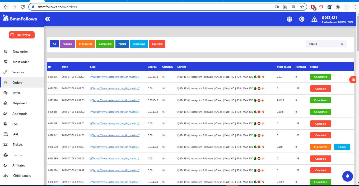Filter orders by All
The image size is (359, 186).
54,44
